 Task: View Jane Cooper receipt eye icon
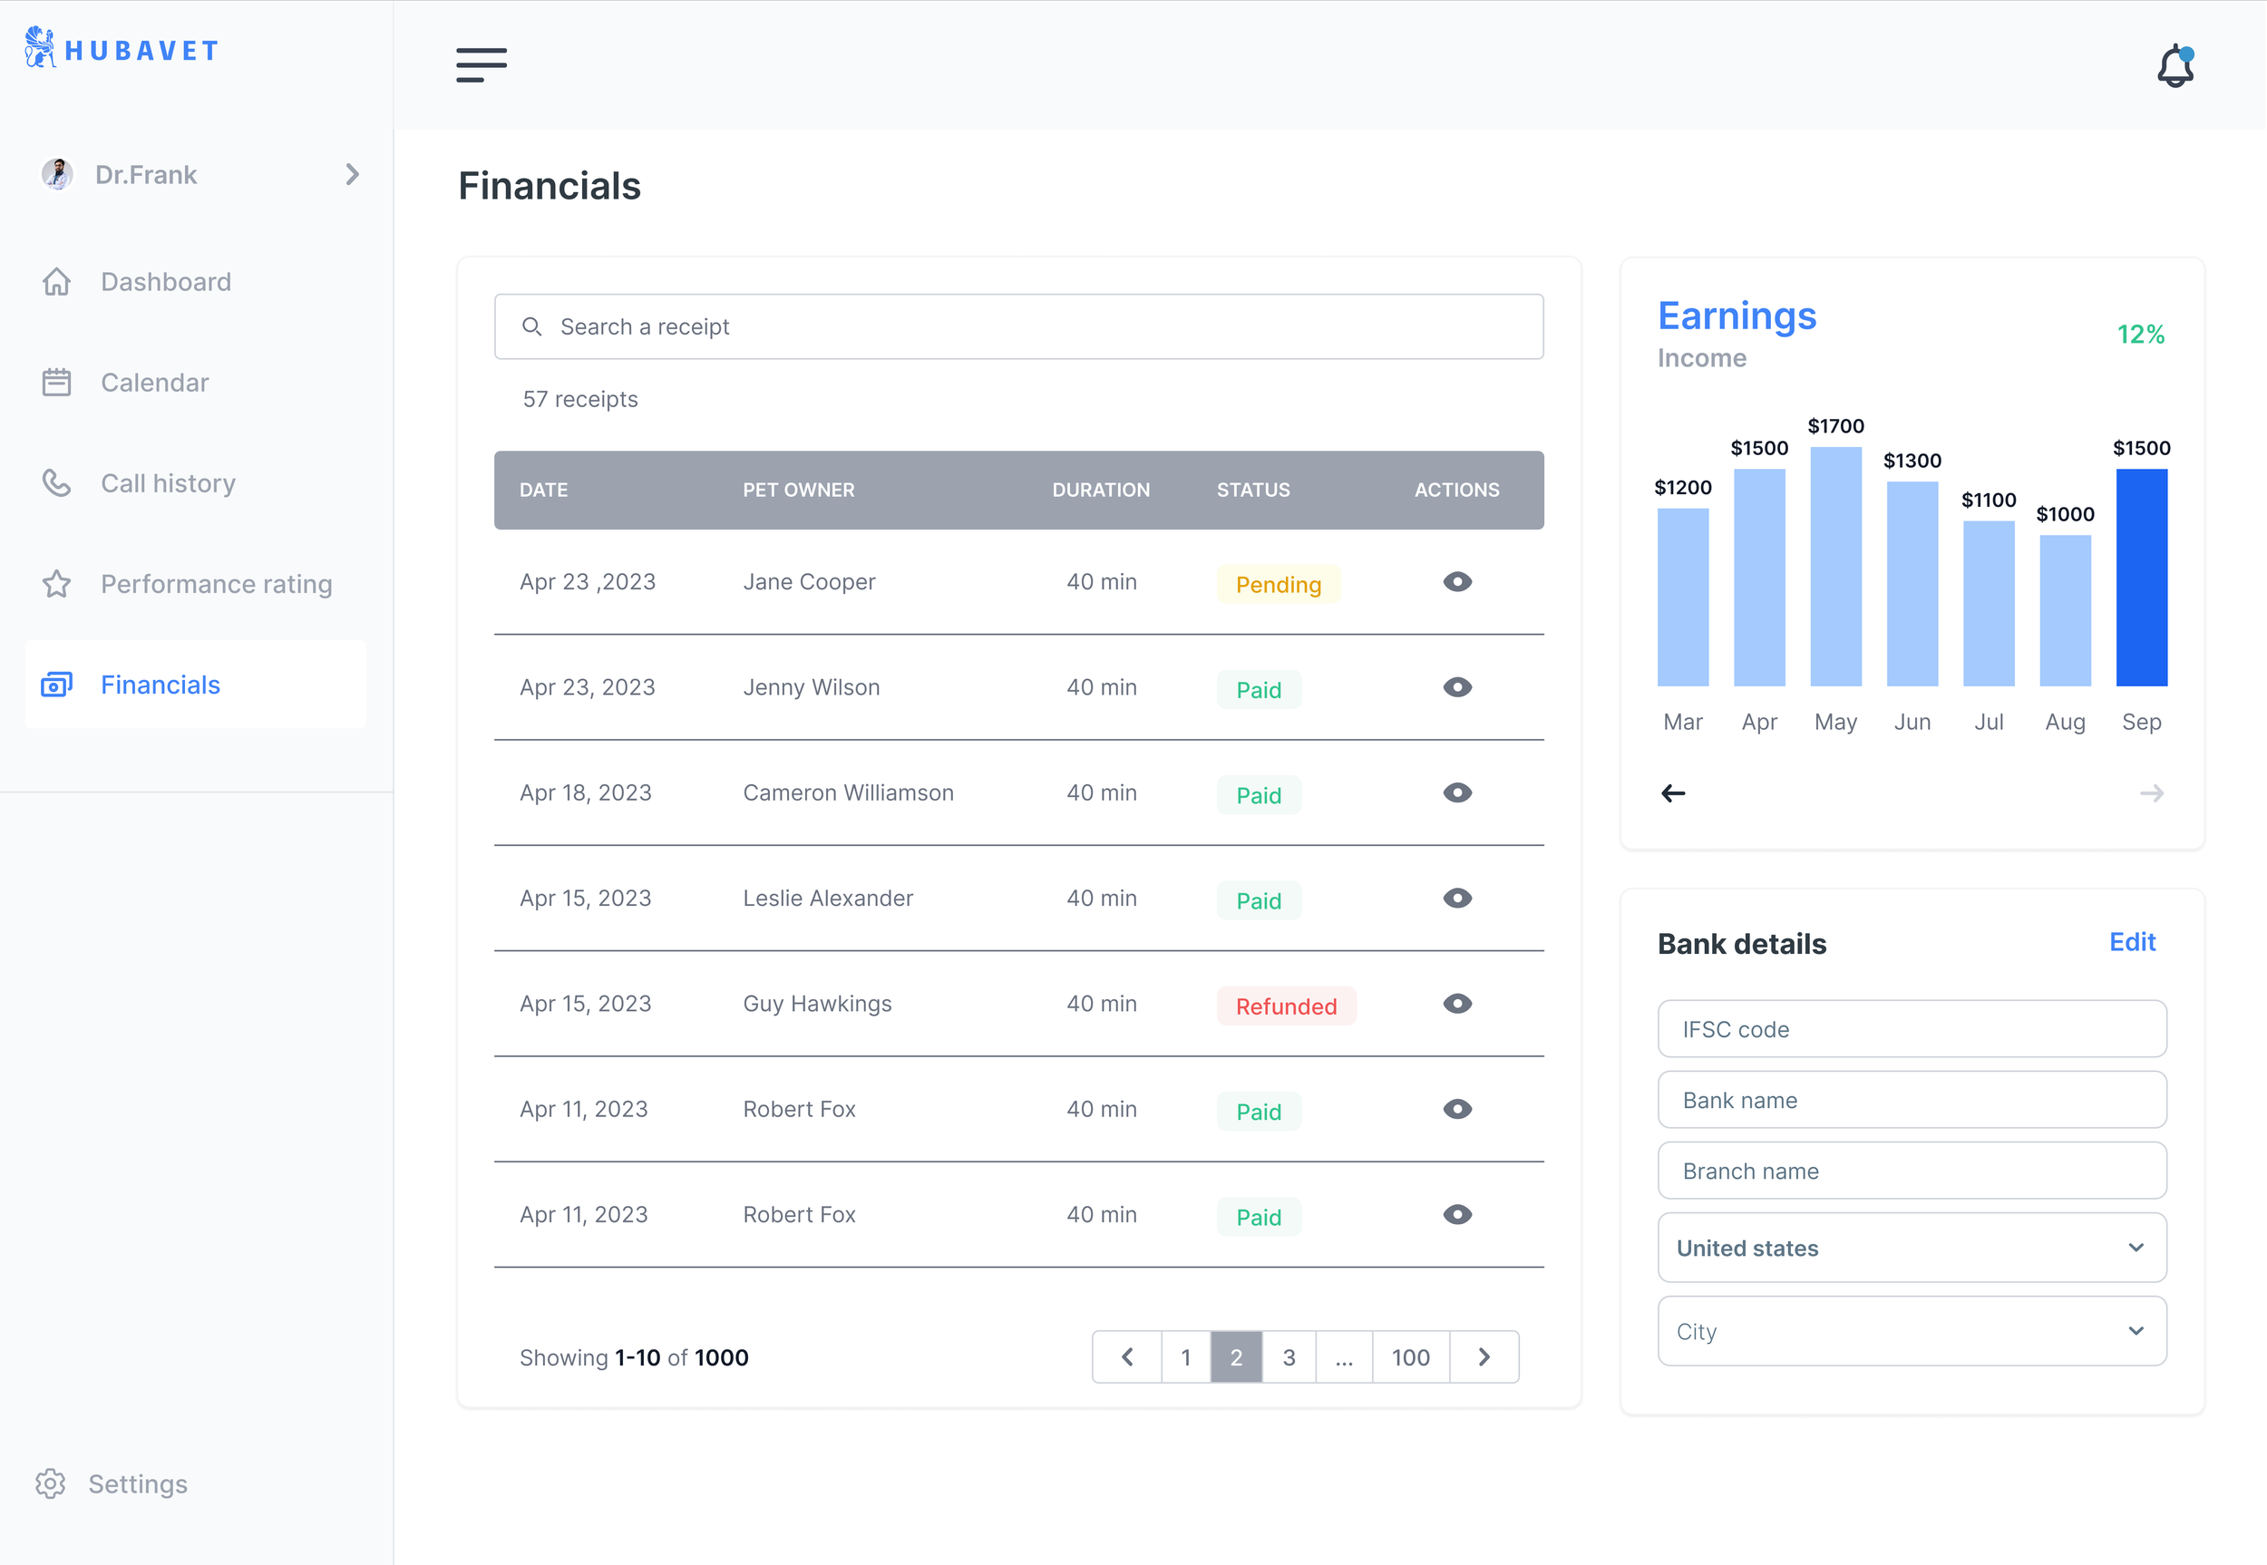[1457, 582]
